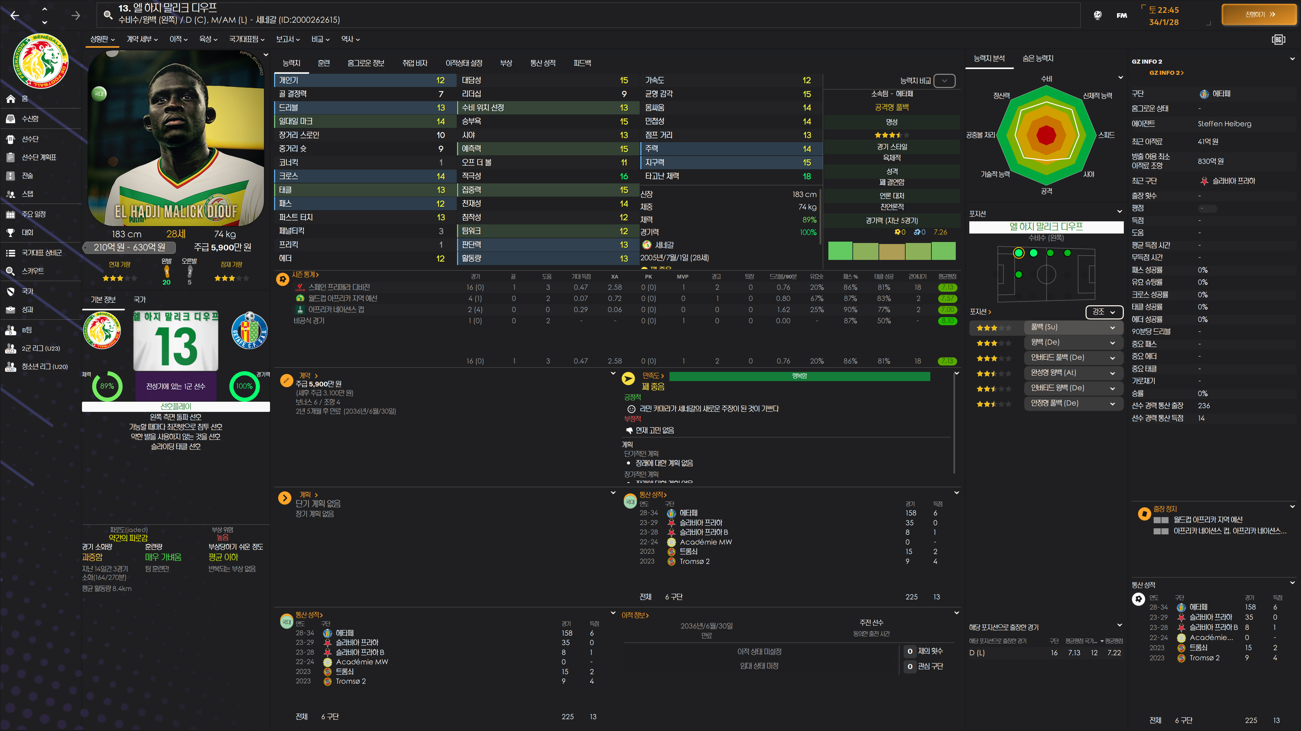The height and width of the screenshot is (731, 1301).
Task: Switch to the 훈련 tab
Action: [324, 63]
